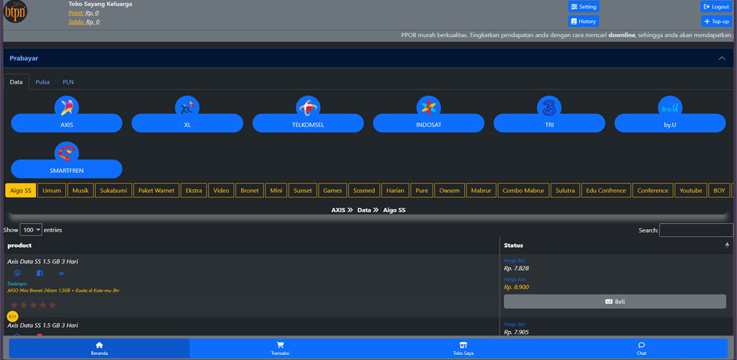737x360 pixels.
Task: Click the store icon in Toko Saya
Action: [x=463, y=345]
